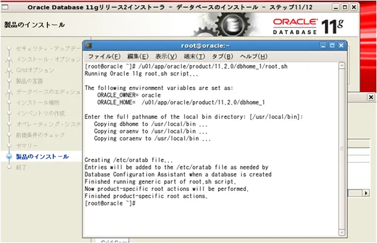Click terminal scrollbar down arrow

tap(342, 232)
